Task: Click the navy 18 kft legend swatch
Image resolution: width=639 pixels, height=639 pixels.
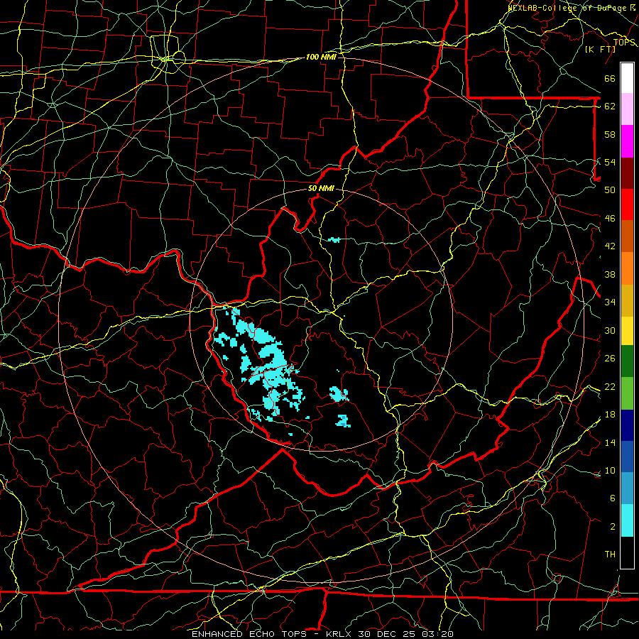Action: 627,425
